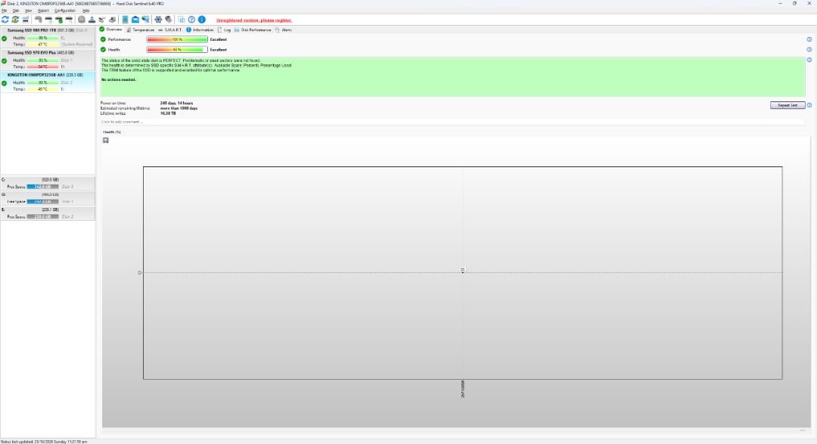Click help icon beside Performance row
Viewport: 817px width, 444px height.
809,39
